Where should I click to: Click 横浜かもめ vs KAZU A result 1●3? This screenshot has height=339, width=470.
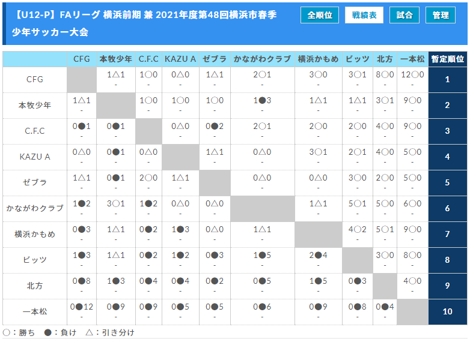[180, 229]
